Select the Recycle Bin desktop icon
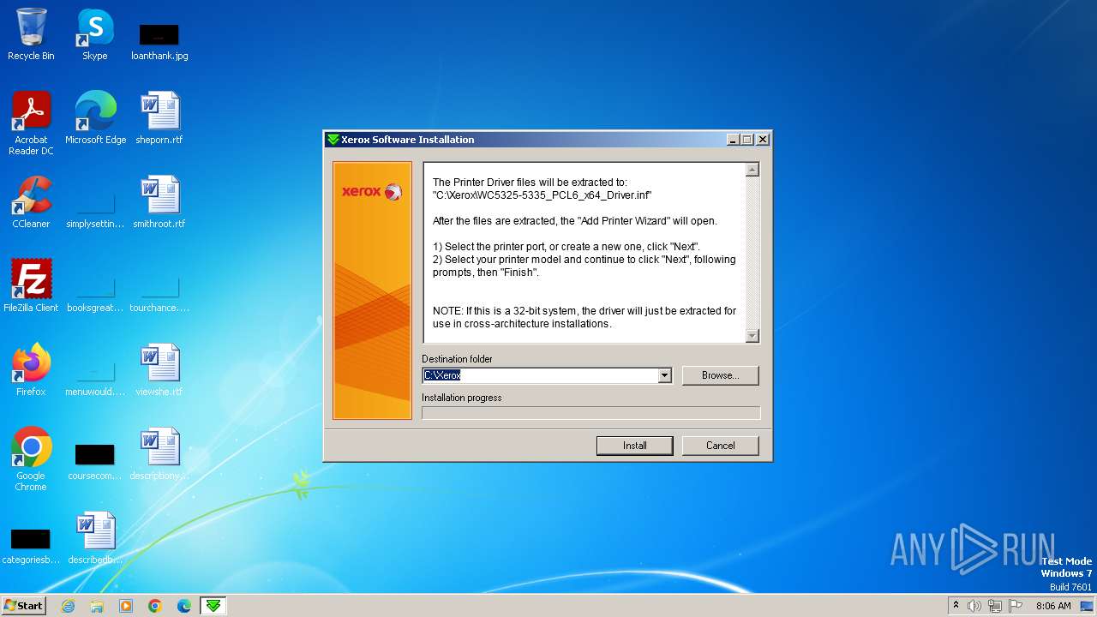This screenshot has width=1097, height=617. (31, 34)
